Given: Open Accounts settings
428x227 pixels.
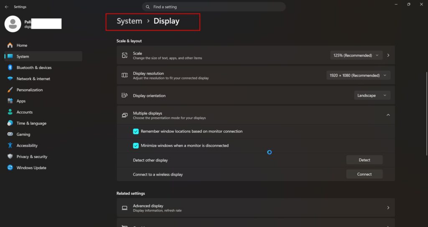Looking at the screenshot, I should 43,112.
